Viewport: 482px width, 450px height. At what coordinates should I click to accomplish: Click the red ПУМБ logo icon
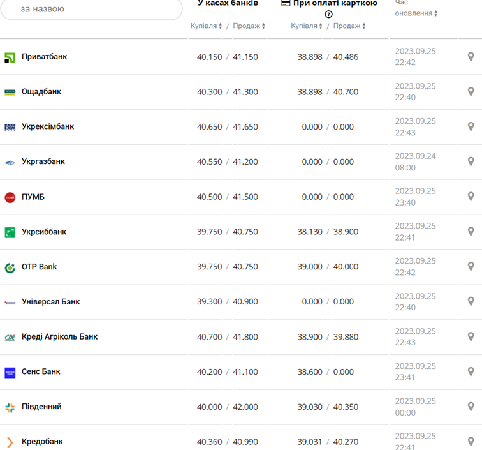[x=10, y=197]
